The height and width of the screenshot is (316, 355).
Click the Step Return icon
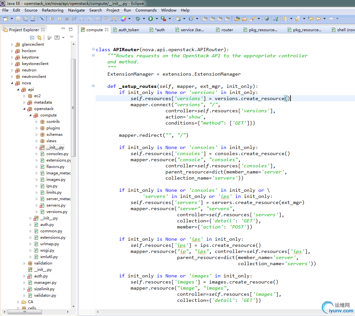point(97,19)
